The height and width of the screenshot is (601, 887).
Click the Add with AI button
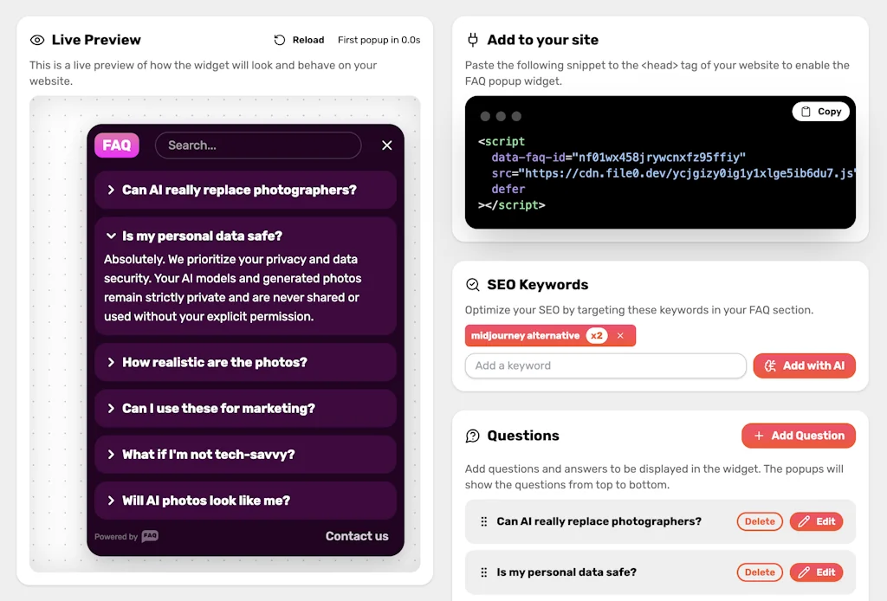pos(804,365)
